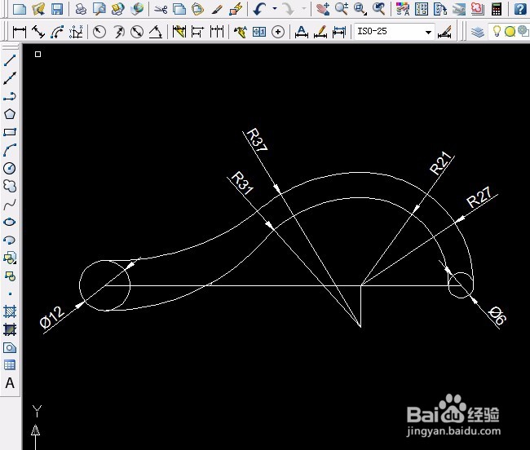Viewport: 530px width, 450px height.
Task: Open the redo history dropdown arrow
Action: point(304,8)
